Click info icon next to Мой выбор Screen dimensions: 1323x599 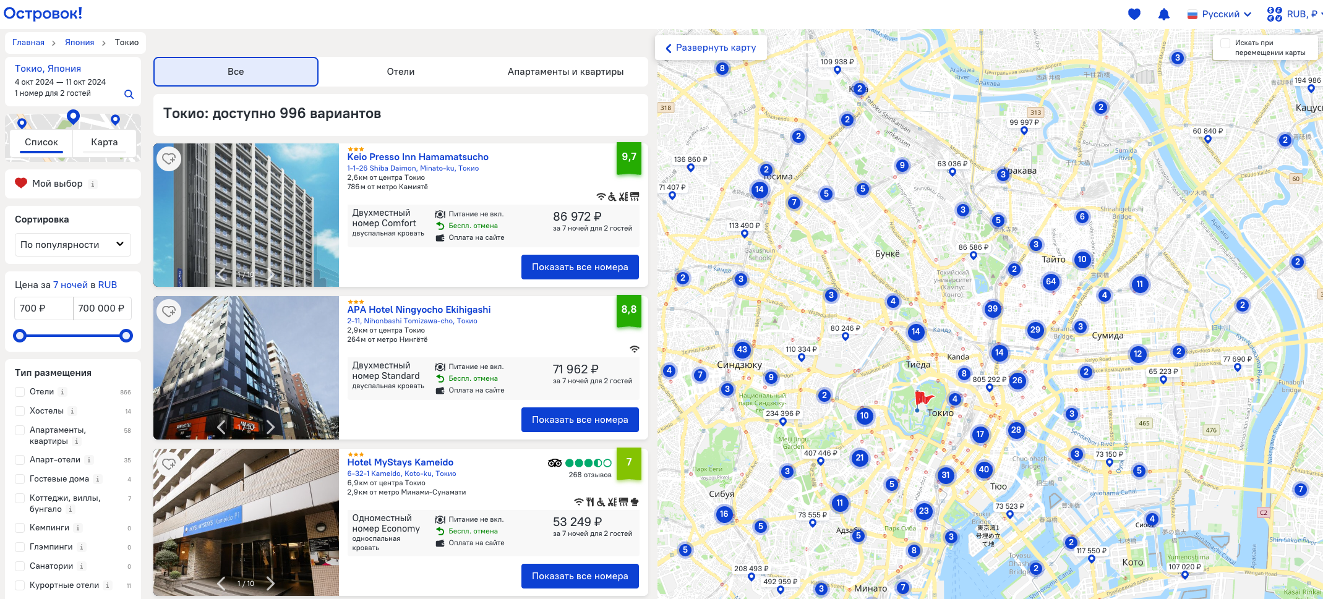[93, 184]
